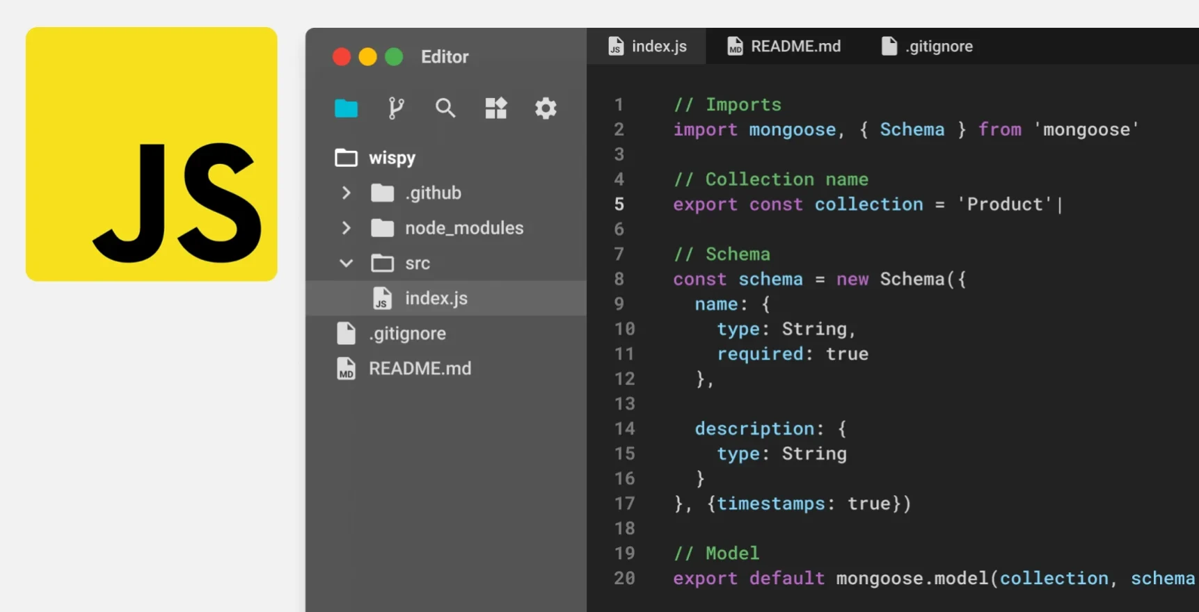
Task: Open the settings gear icon
Action: 546,108
